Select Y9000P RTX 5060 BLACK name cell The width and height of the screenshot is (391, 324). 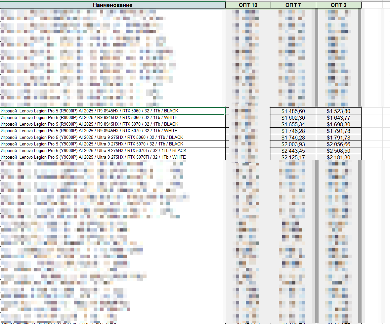click(x=112, y=138)
